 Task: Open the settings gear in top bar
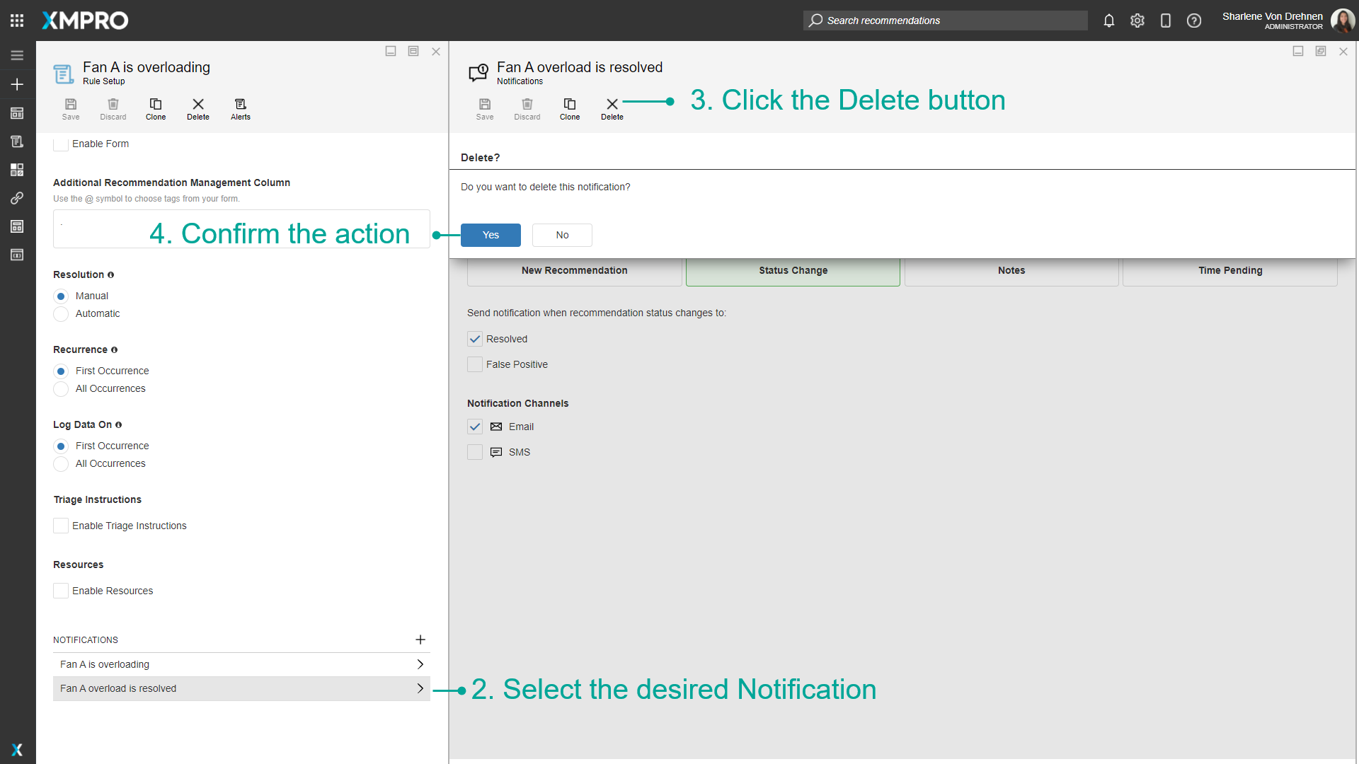pyautogui.click(x=1137, y=21)
